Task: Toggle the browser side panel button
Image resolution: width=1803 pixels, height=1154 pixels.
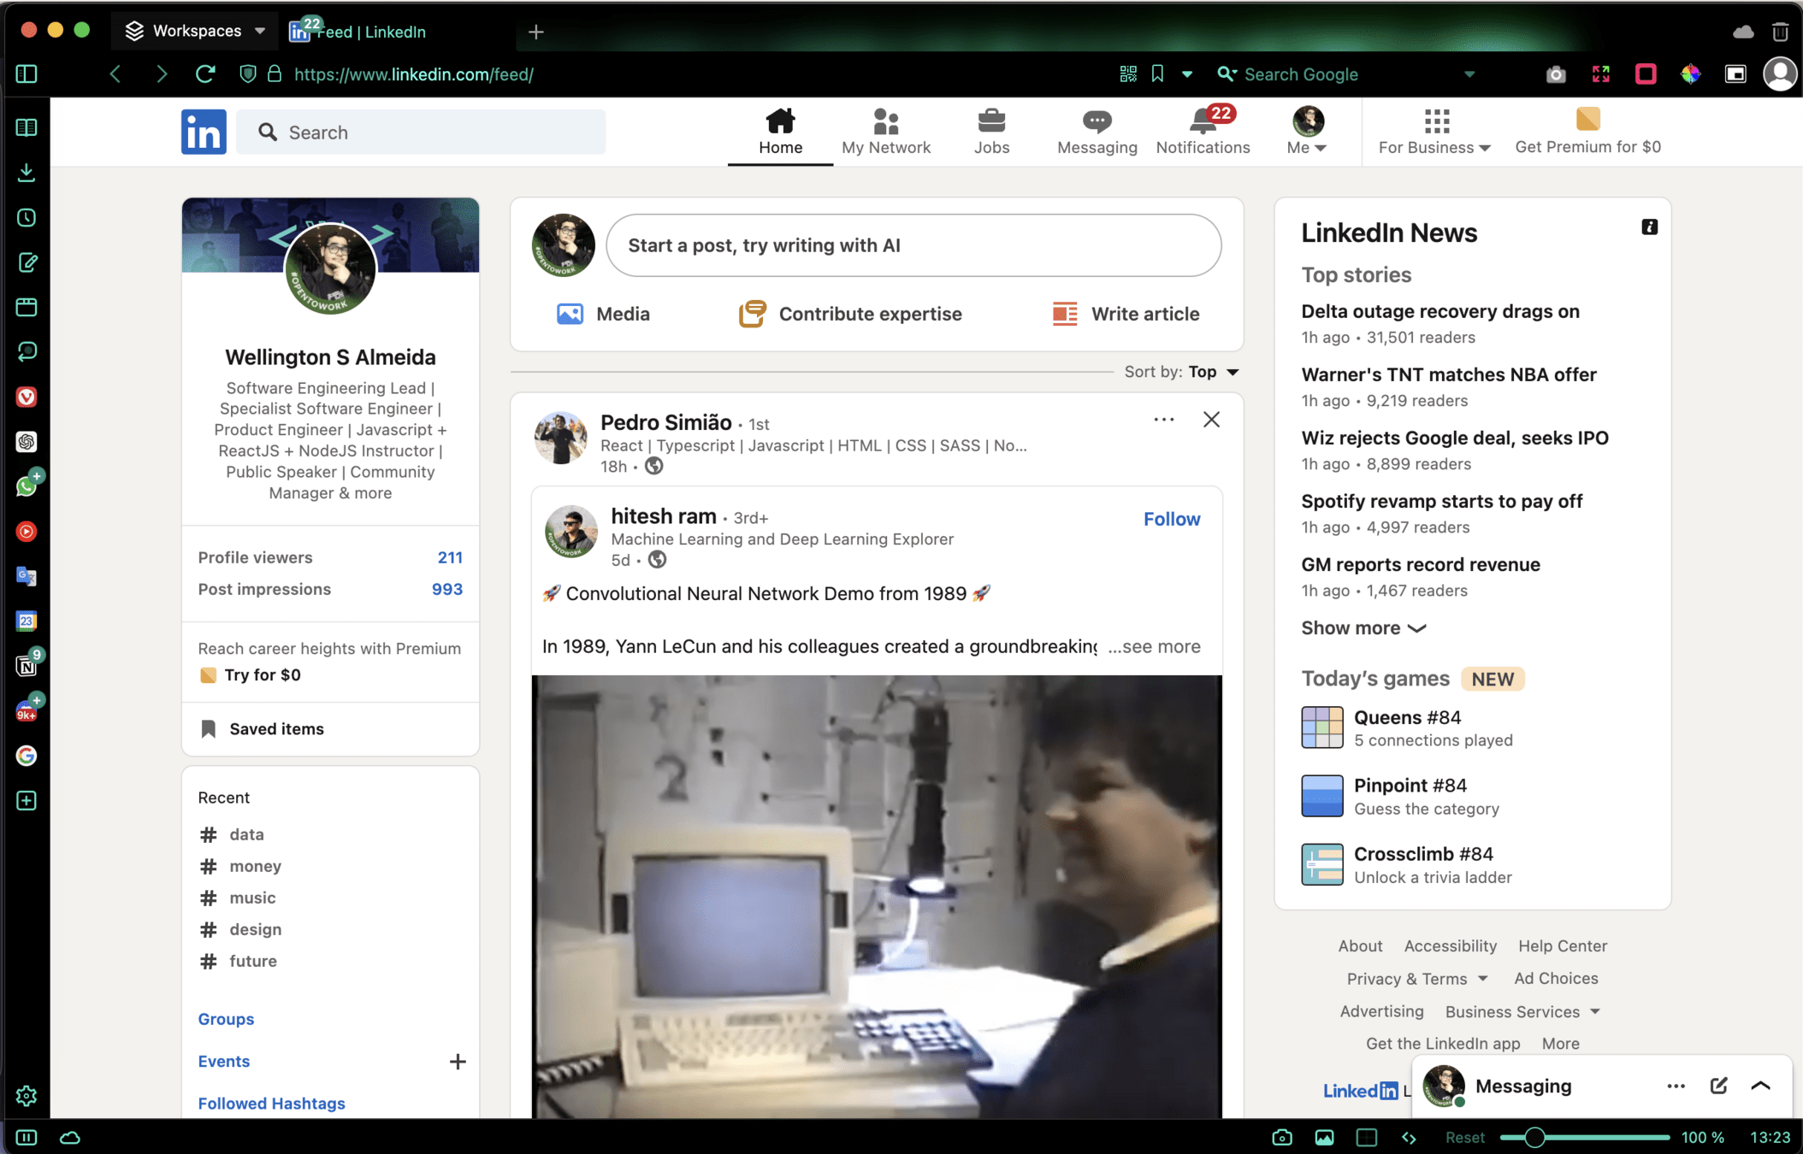Action: tap(27, 74)
